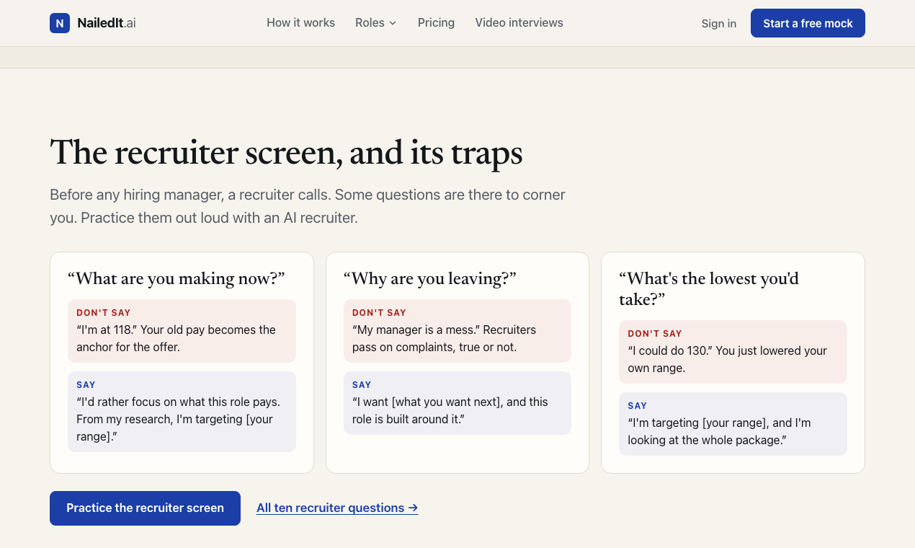
Task: Click Practice the recruiter screen button
Action: click(145, 508)
